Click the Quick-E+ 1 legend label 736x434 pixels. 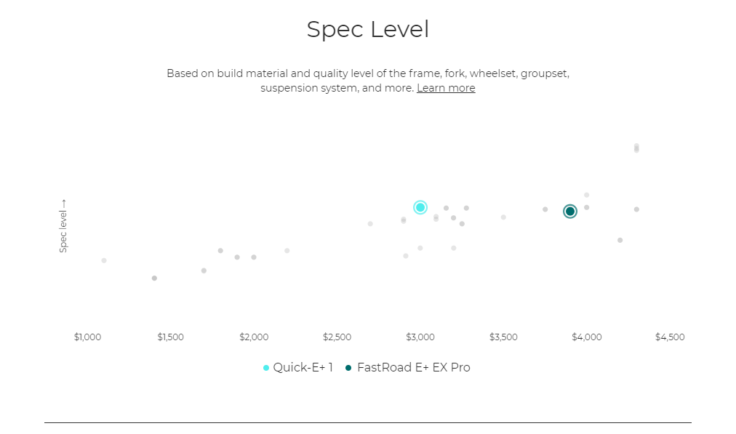point(303,367)
